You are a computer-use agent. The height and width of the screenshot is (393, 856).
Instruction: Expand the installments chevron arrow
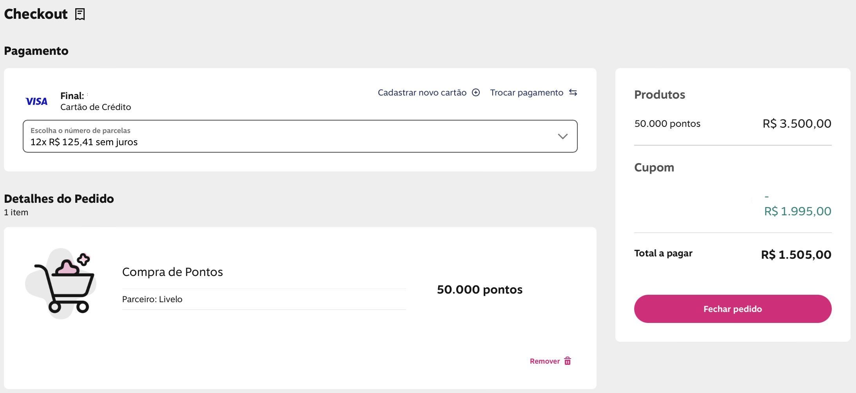(562, 136)
